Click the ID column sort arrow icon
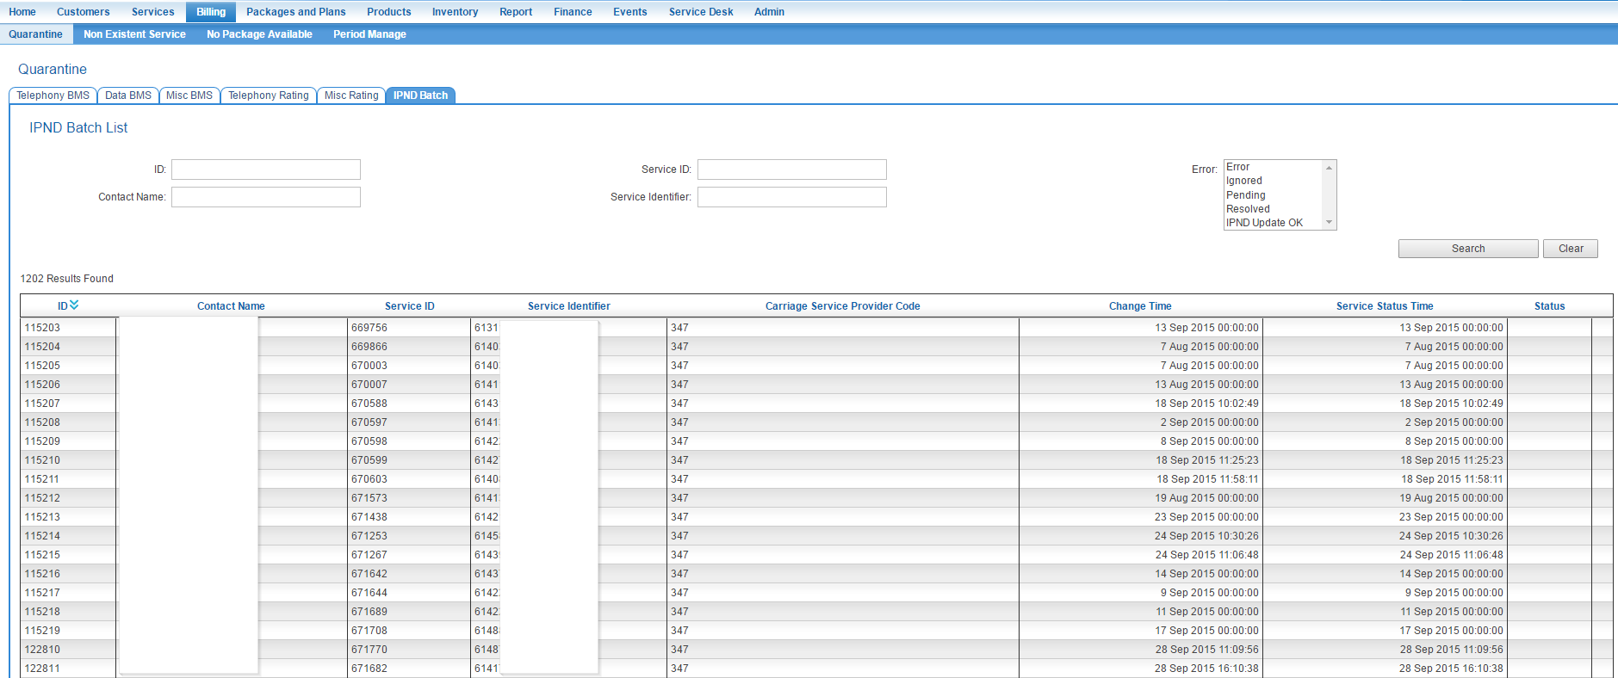 74,305
